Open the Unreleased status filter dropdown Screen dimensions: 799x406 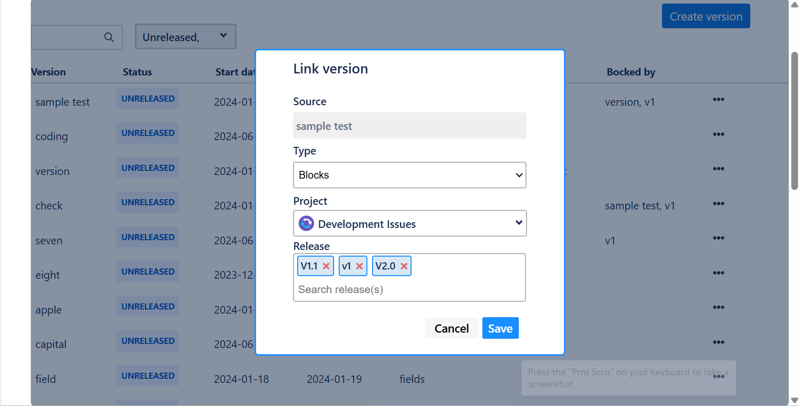[x=186, y=36]
